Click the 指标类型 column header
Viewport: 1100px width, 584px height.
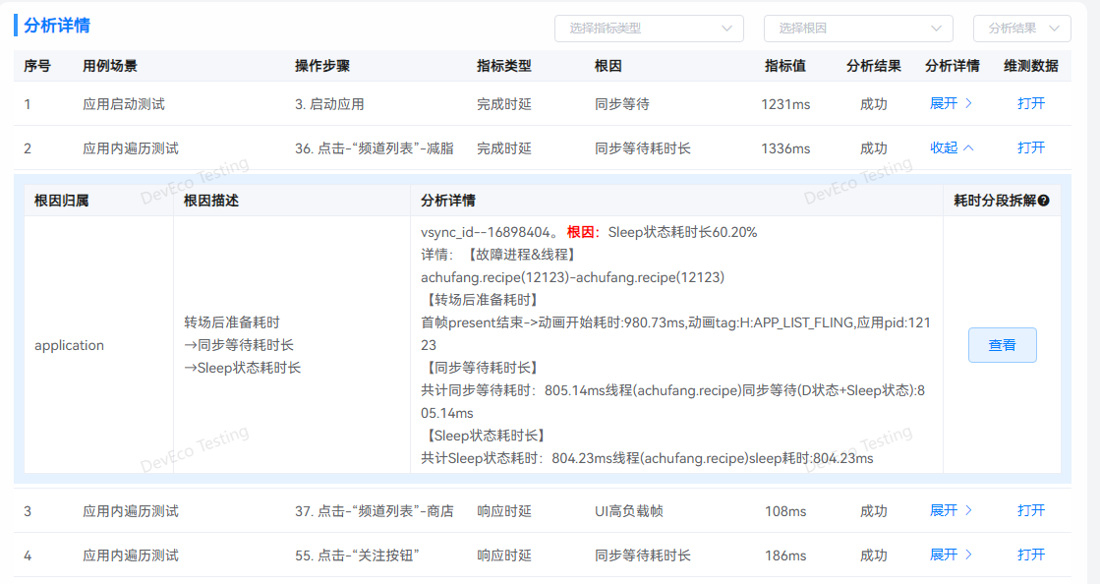(503, 66)
